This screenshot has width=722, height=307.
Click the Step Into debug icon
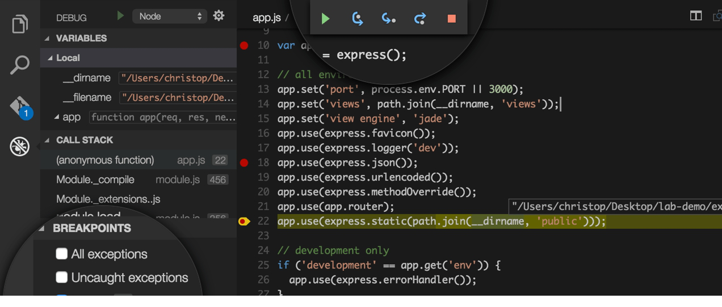pyautogui.click(x=389, y=19)
